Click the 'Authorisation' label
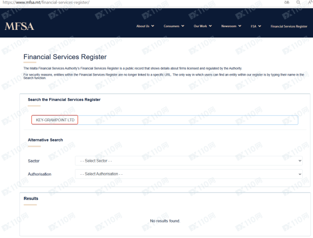The image size is (313, 238). (40, 174)
